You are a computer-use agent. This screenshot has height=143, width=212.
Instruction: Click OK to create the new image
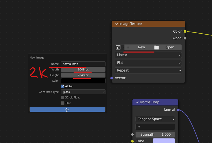coord(67,109)
